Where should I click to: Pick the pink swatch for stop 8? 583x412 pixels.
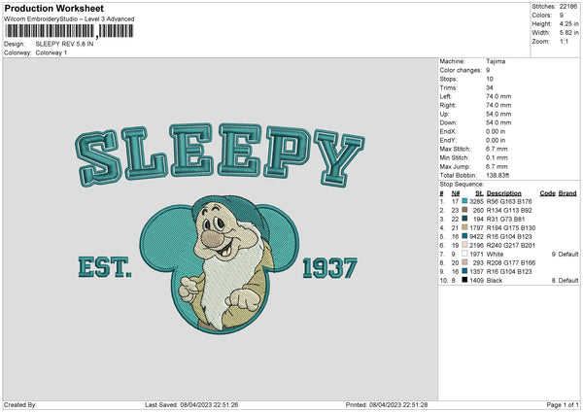coord(464,262)
